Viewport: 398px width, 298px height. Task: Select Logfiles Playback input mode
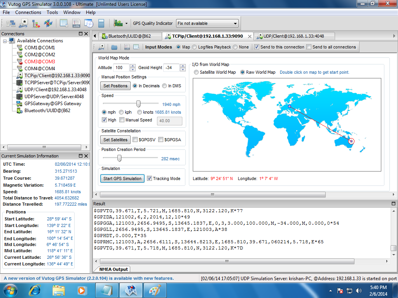tap(194, 47)
